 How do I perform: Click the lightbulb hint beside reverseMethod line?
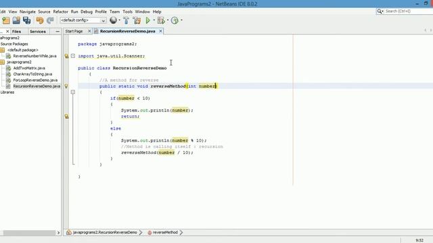(x=66, y=86)
